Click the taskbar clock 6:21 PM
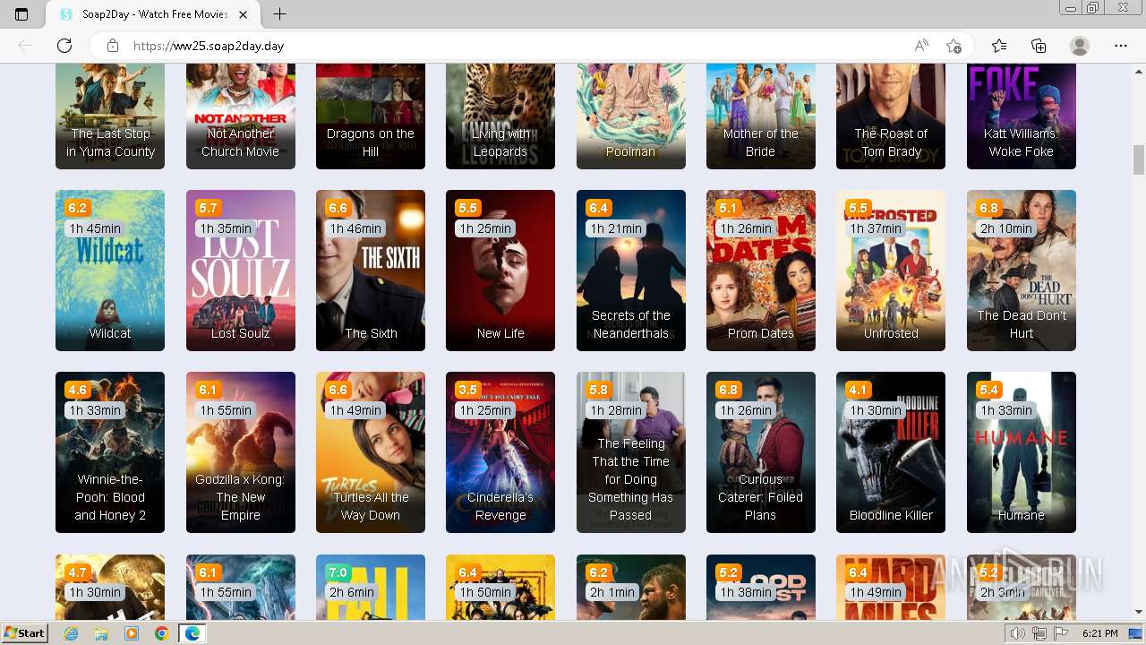The height and width of the screenshot is (645, 1146). [x=1099, y=633]
